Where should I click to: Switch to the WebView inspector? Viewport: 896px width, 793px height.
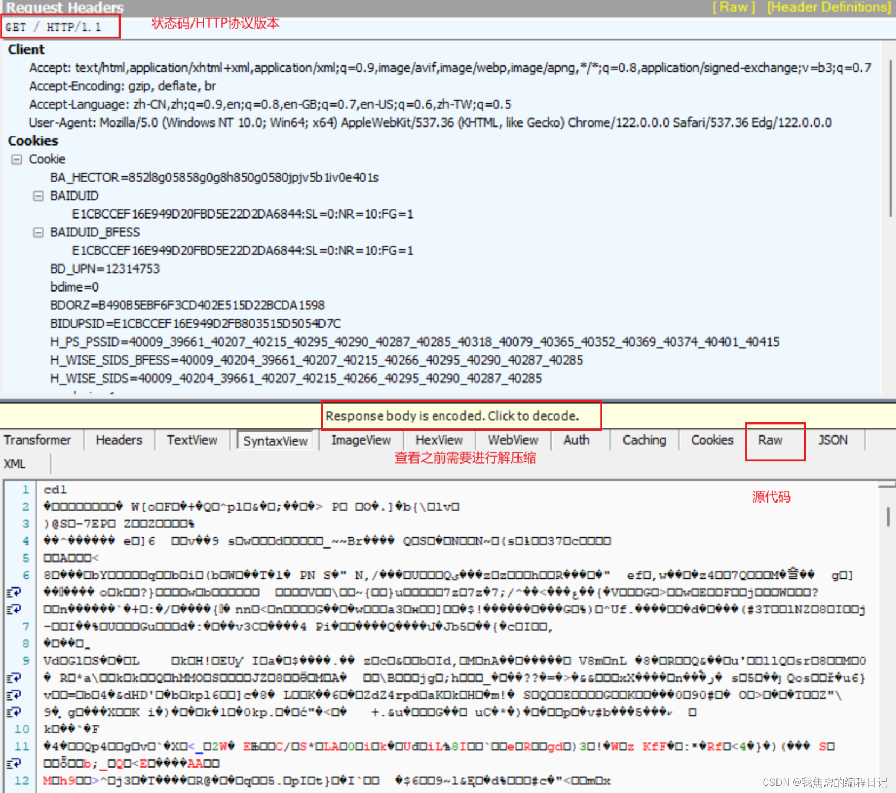512,440
